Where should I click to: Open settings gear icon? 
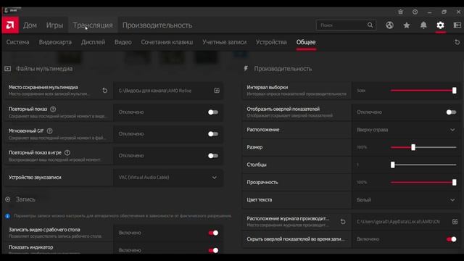point(440,25)
